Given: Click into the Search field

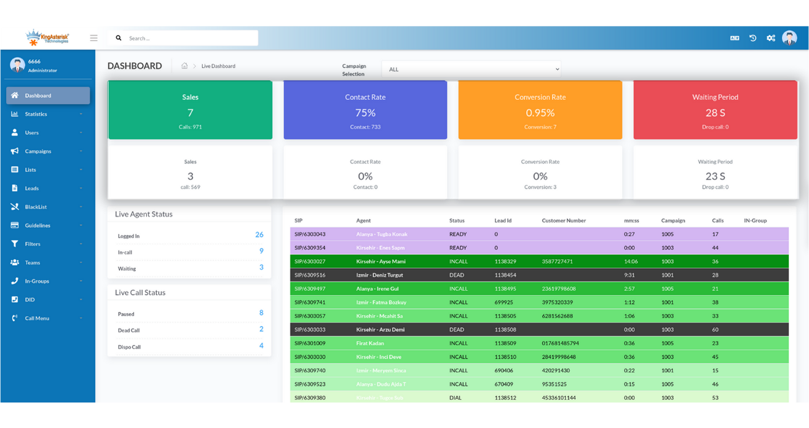Looking at the screenshot, I should (x=191, y=38).
